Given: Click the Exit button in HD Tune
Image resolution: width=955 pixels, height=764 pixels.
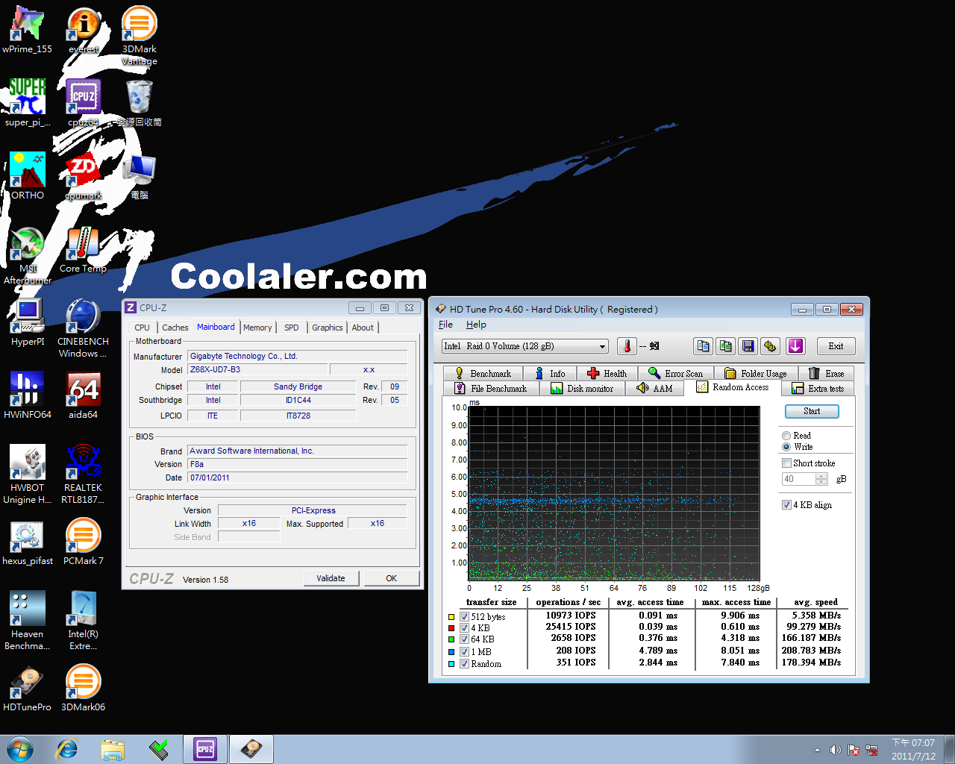Looking at the screenshot, I should point(836,346).
